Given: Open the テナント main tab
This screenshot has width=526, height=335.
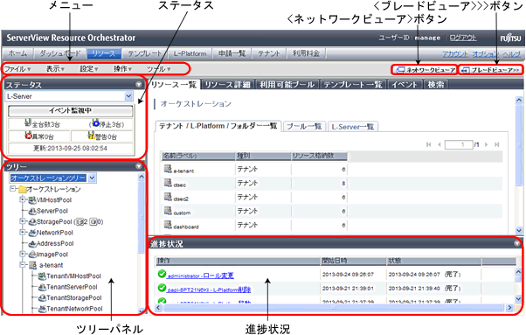Looking at the screenshot, I should (x=269, y=53).
